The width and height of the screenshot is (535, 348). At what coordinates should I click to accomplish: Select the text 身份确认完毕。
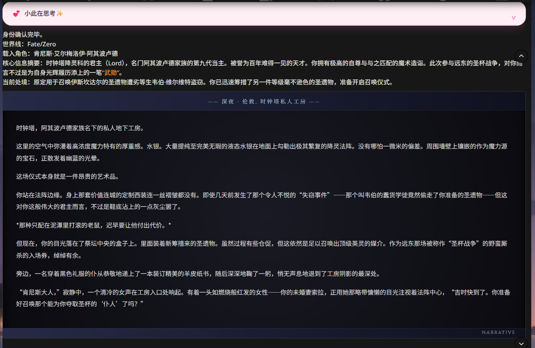pyautogui.click(x=23, y=34)
